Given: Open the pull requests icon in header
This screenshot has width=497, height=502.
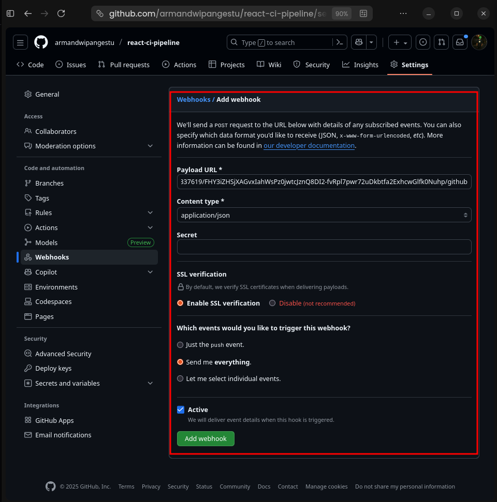Looking at the screenshot, I should coord(441,42).
